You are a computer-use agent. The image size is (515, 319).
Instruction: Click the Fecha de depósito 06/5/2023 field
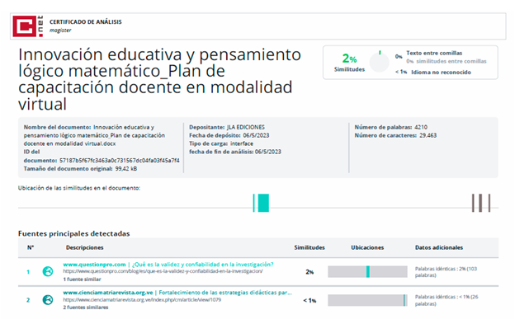point(229,135)
